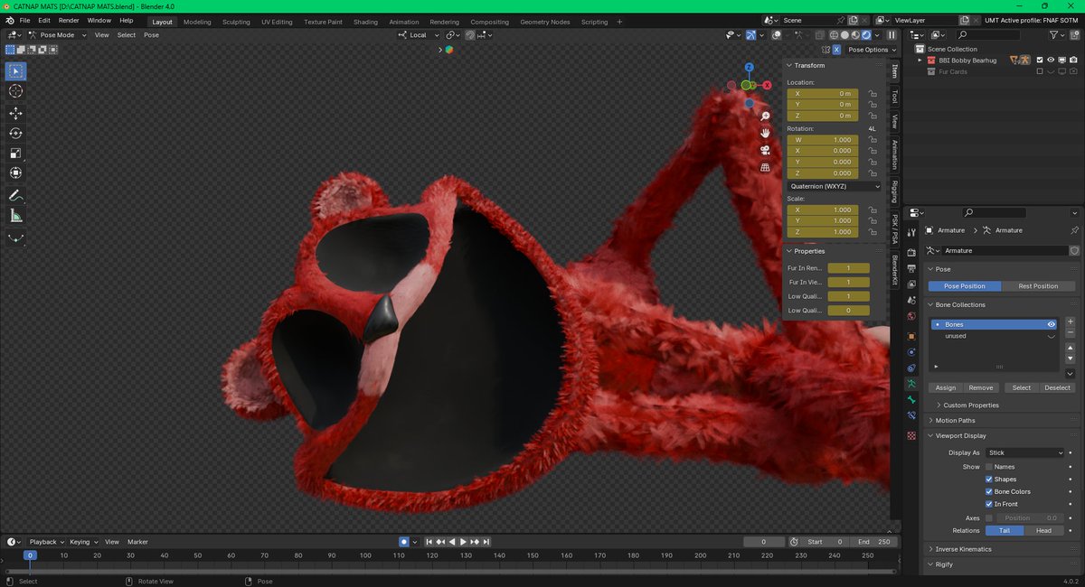The image size is (1085, 587).
Task: Click the Fur In Render property slider
Action: pyautogui.click(x=847, y=268)
